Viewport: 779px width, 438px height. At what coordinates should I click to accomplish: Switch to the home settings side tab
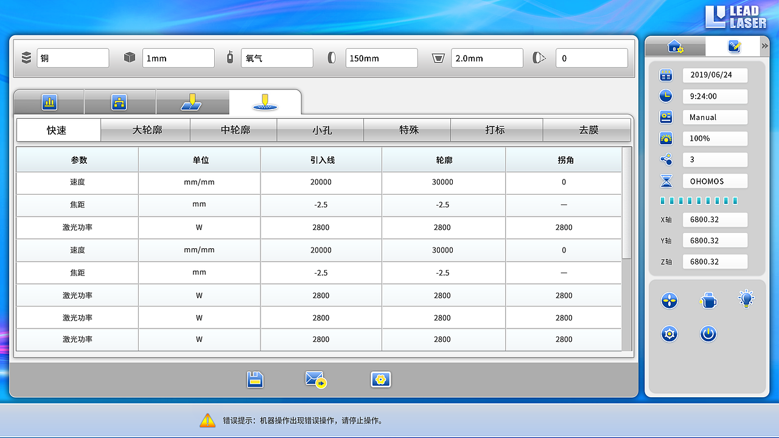click(676, 46)
